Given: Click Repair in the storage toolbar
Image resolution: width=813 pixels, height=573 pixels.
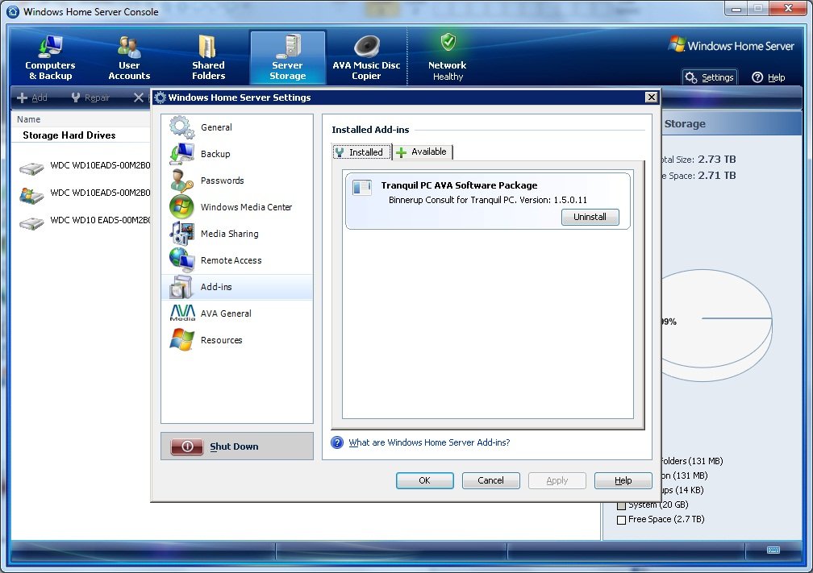Looking at the screenshot, I should click(90, 98).
